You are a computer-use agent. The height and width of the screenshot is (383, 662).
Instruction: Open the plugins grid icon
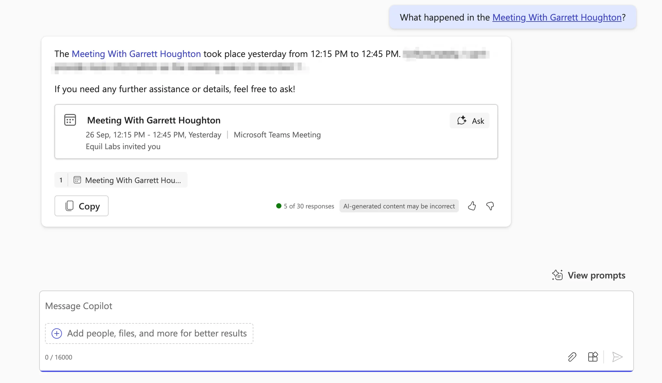(593, 357)
